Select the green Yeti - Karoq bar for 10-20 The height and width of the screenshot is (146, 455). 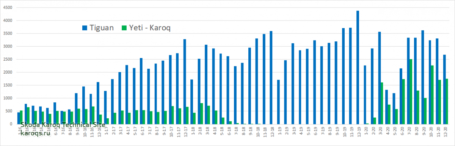click(x=433, y=95)
